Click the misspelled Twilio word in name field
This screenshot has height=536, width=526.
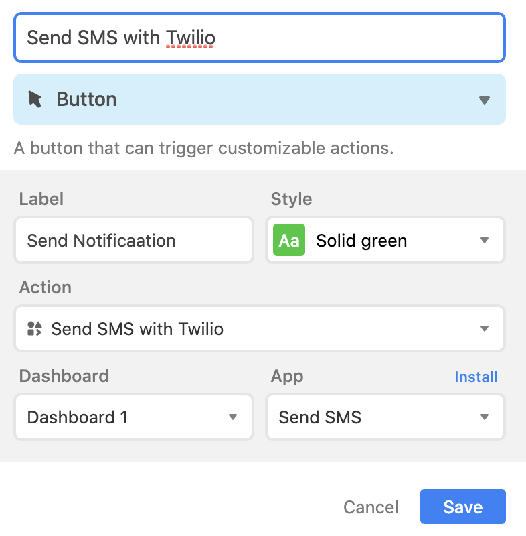pos(191,38)
